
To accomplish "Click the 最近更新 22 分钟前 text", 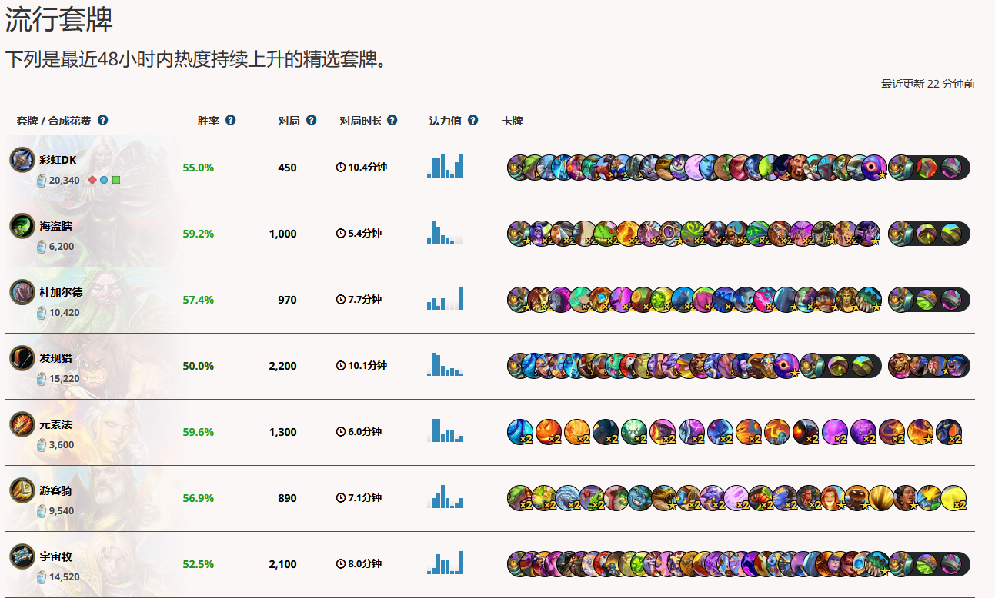I will pos(928,84).
